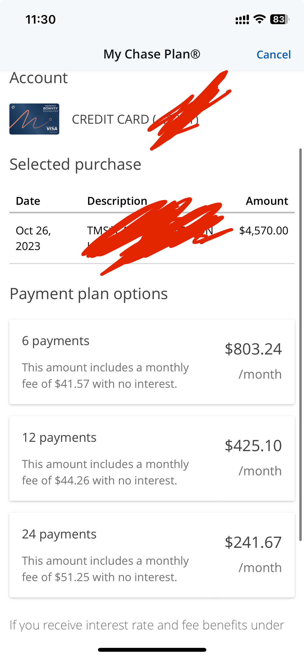Tap the interest rate and fee benefits text
Viewport: 304px width, 658px height.
click(x=147, y=625)
